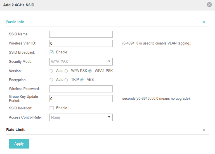Select TKIP encryption radio button
Viewport: 215px width, 154px height.
[x=66, y=80]
